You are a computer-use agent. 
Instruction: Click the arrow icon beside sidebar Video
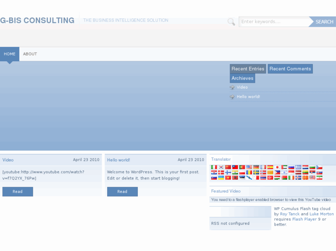[x=232, y=87]
